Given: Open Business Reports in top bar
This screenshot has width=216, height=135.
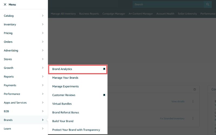Looking at the screenshot, I should pos(89,14).
